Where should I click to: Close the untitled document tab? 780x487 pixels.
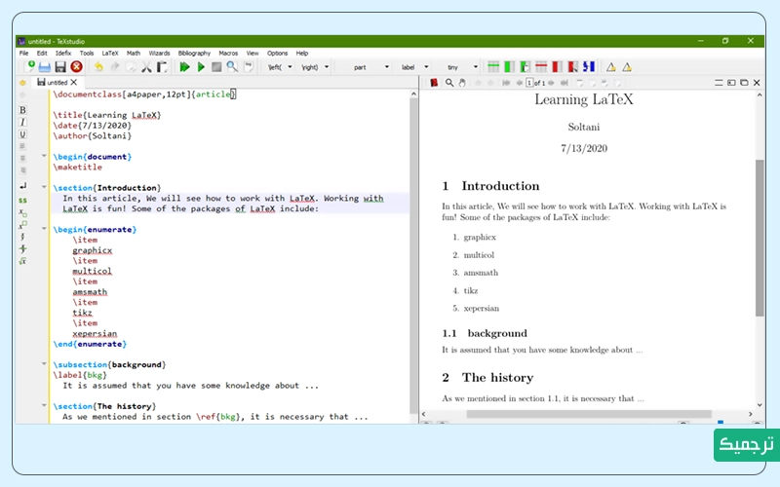point(75,83)
